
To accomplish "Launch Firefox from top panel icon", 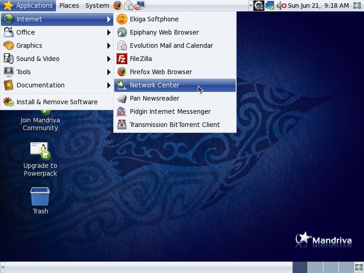I will point(118,5).
